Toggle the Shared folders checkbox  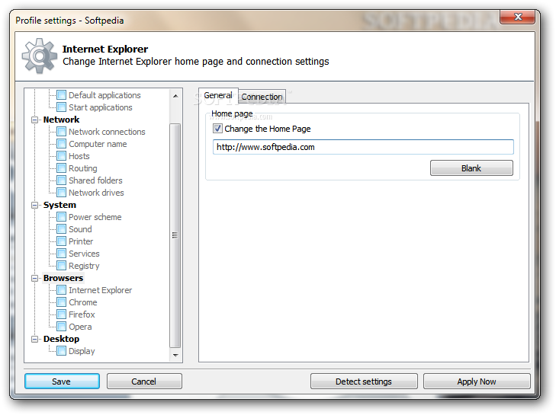[61, 180]
